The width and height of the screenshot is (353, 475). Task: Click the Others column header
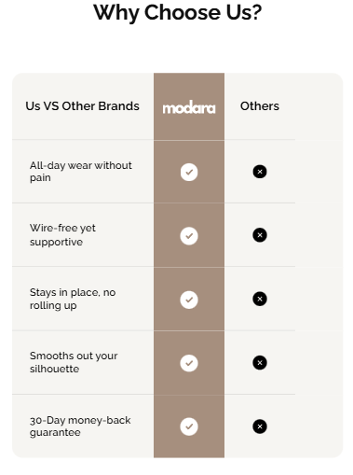(260, 106)
